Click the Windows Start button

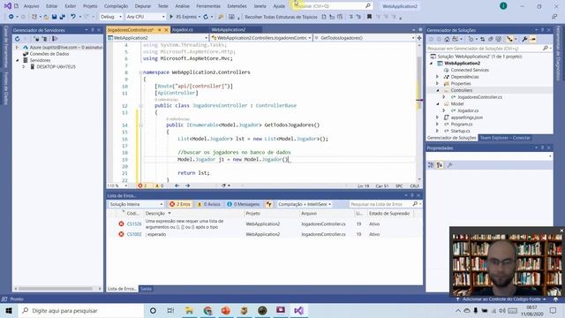coord(9,310)
